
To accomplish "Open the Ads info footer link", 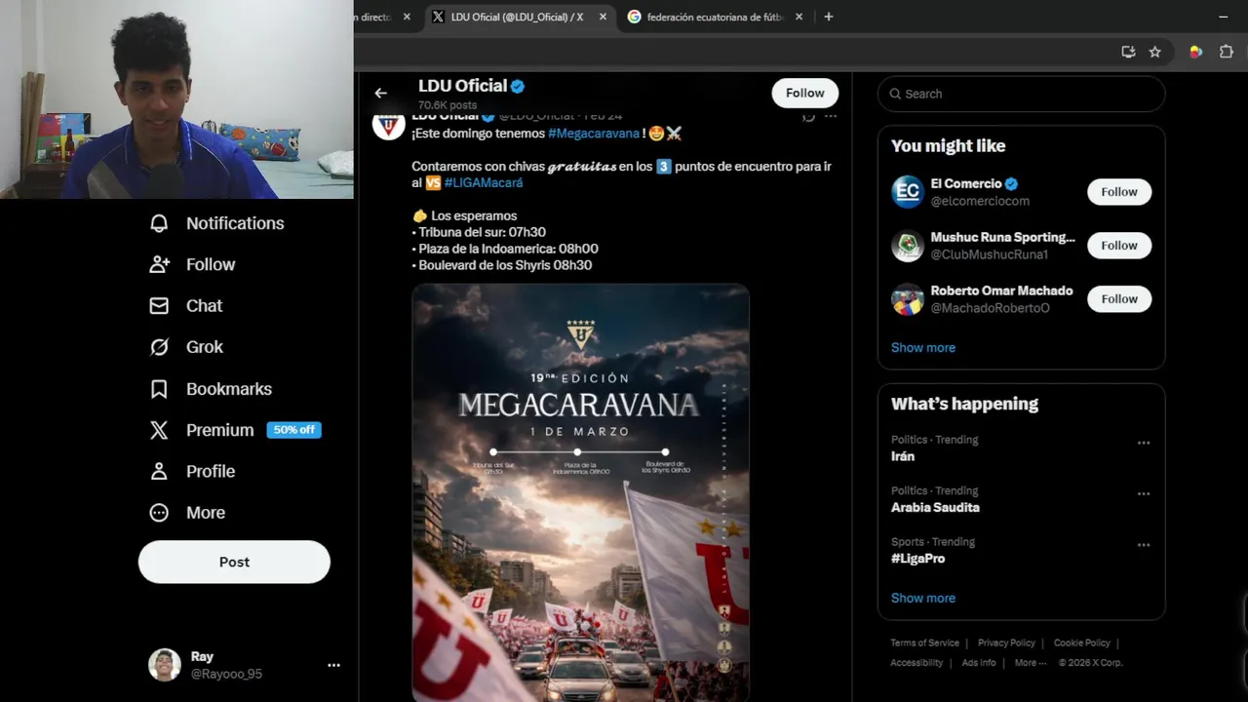I will pos(979,663).
